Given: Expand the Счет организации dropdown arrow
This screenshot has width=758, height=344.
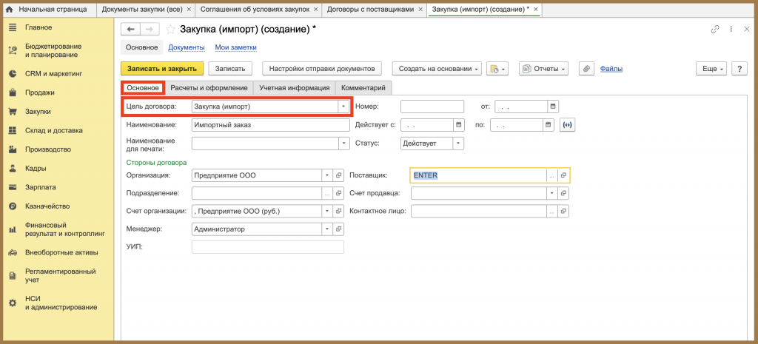Looking at the screenshot, I should click(x=327, y=211).
